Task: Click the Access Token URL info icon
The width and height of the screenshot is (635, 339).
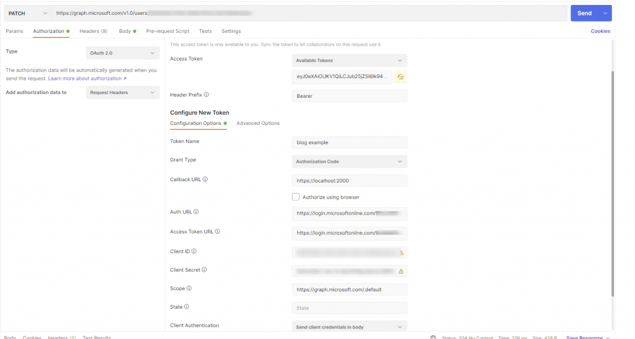Action: [x=218, y=231]
